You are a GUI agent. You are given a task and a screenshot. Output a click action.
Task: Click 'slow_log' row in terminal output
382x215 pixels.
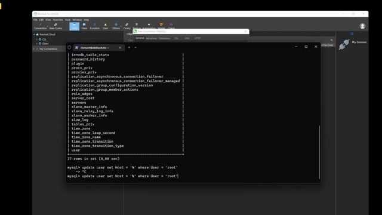click(x=79, y=120)
